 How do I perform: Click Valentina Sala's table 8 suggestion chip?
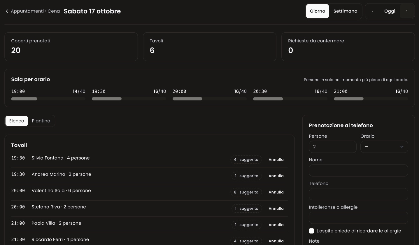click(246, 192)
